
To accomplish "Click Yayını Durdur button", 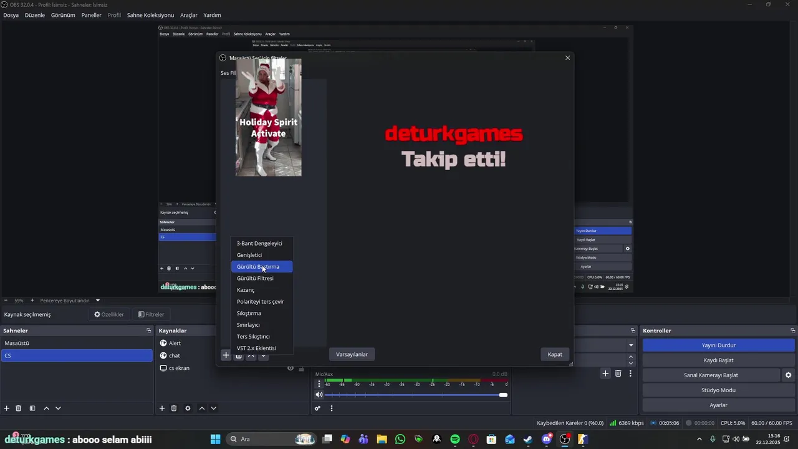I will pyautogui.click(x=718, y=345).
